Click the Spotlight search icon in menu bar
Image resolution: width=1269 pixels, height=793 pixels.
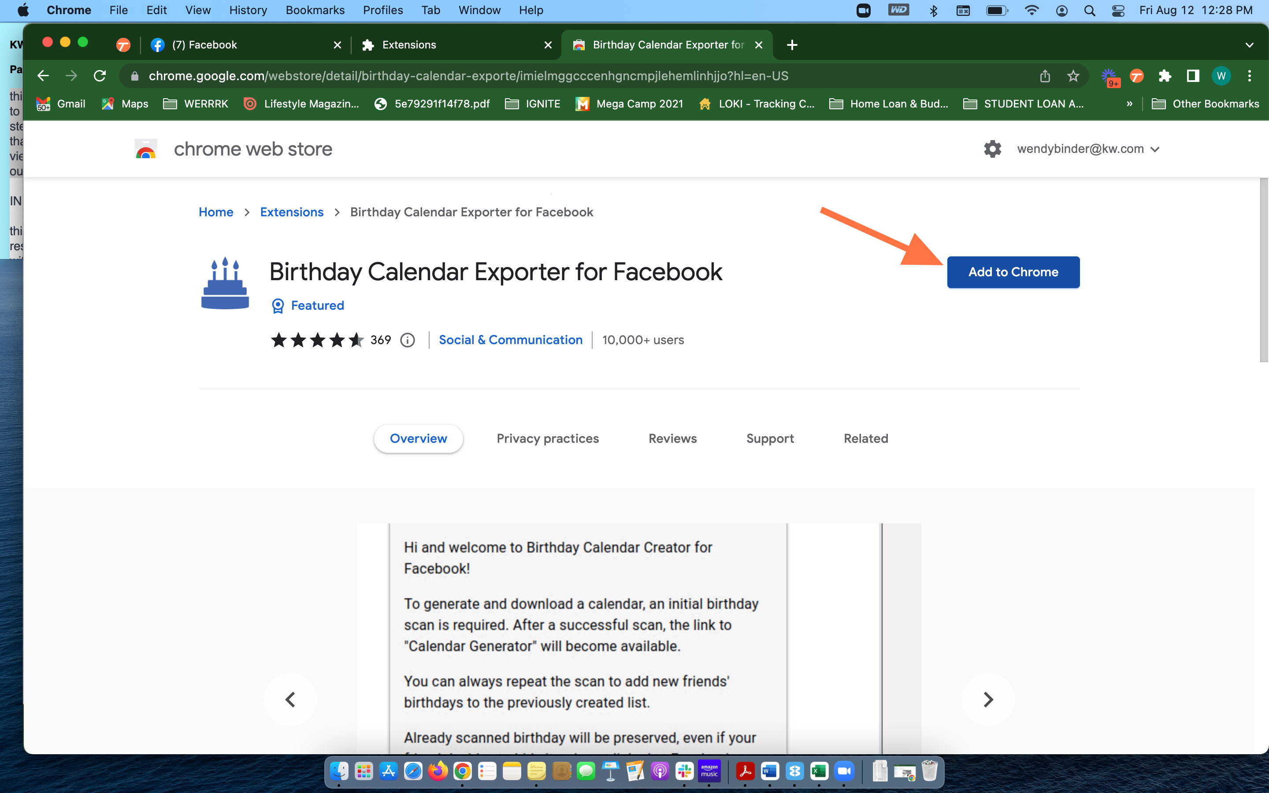point(1089,11)
